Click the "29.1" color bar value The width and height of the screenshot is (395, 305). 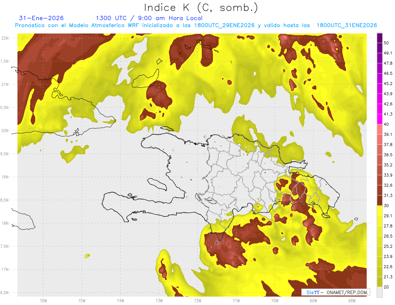pyautogui.click(x=388, y=216)
